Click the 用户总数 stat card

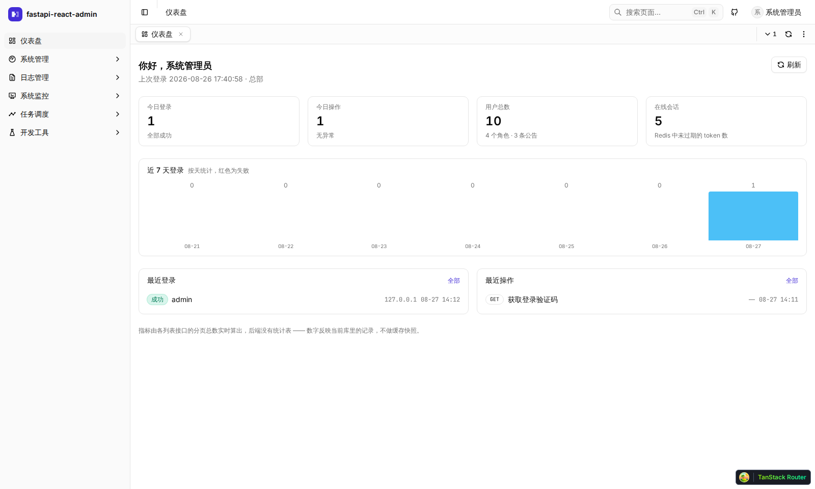[x=557, y=121]
